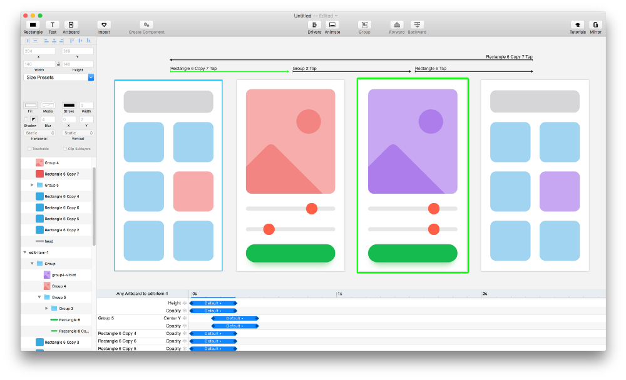The height and width of the screenshot is (380, 626).
Task: Collapse the Group 5 layer triangle
Action: [39, 297]
